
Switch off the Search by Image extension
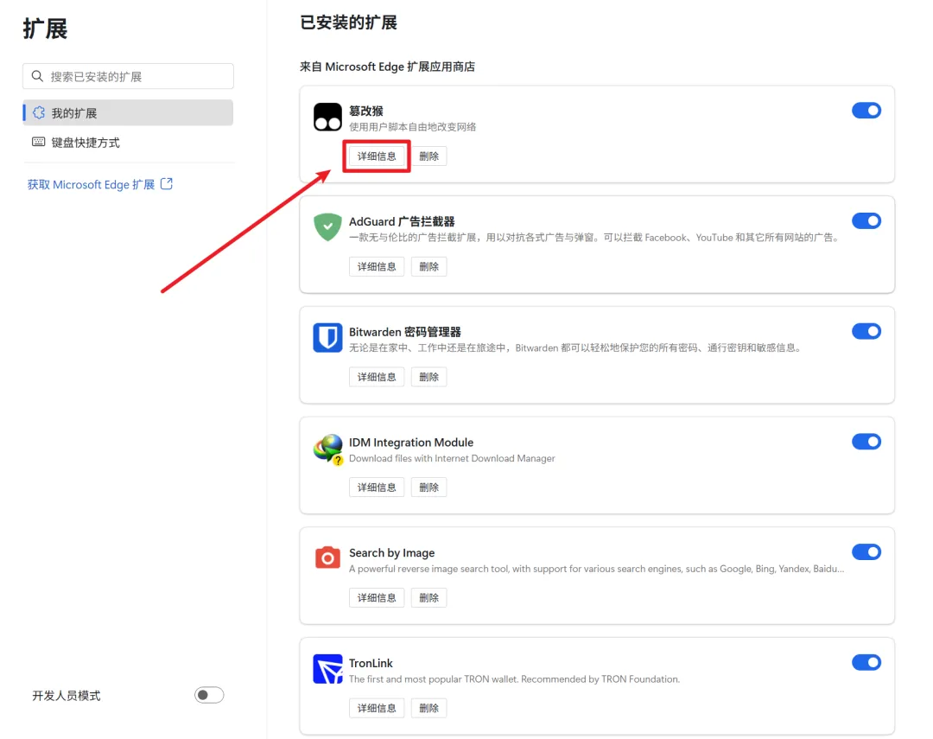[866, 552]
